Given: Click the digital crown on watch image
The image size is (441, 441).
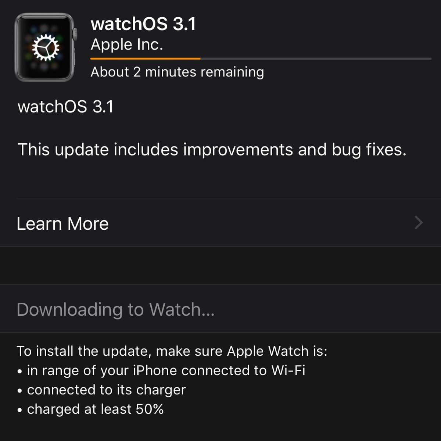Looking at the screenshot, I should click(75, 35).
